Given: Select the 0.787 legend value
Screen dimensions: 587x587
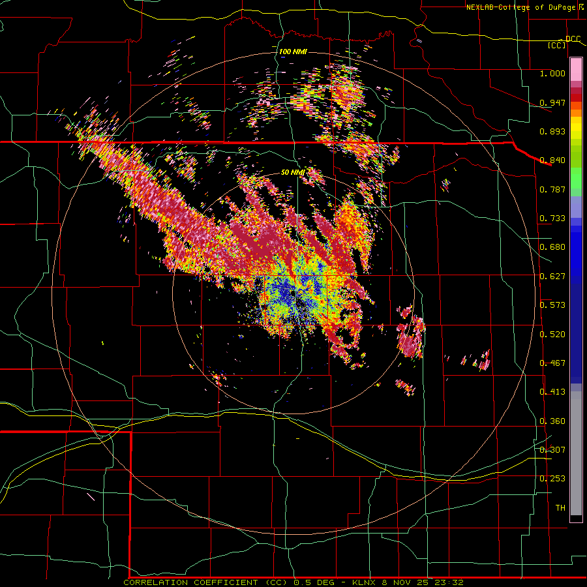Looking at the screenshot, I should (x=552, y=189).
